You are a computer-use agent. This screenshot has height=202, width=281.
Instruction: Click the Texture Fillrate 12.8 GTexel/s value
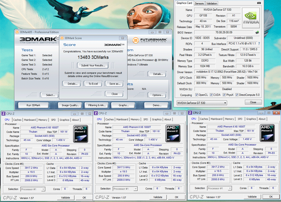pos(248,55)
